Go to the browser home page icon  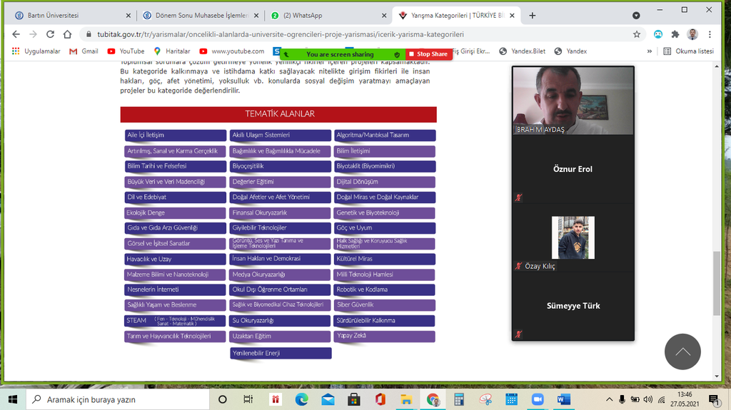(67, 34)
